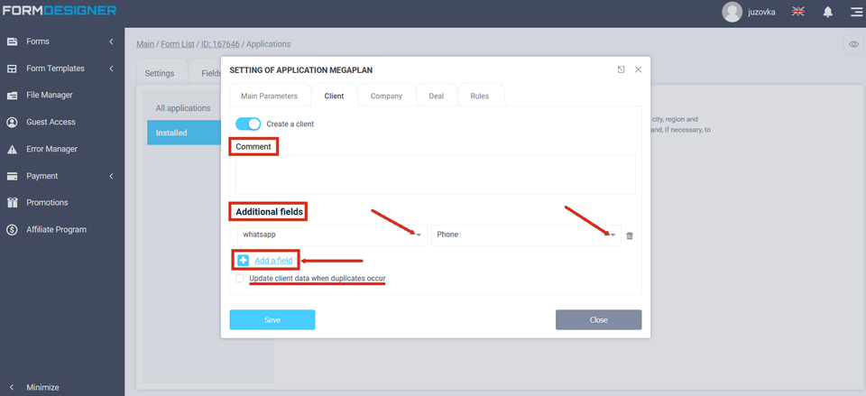Open the Forms sidebar icon

pos(12,41)
